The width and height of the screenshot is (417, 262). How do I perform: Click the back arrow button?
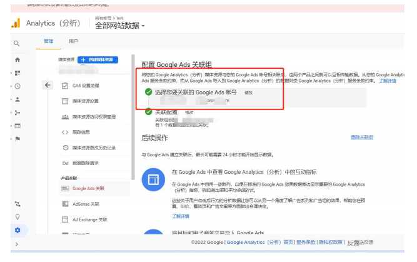tap(48, 85)
